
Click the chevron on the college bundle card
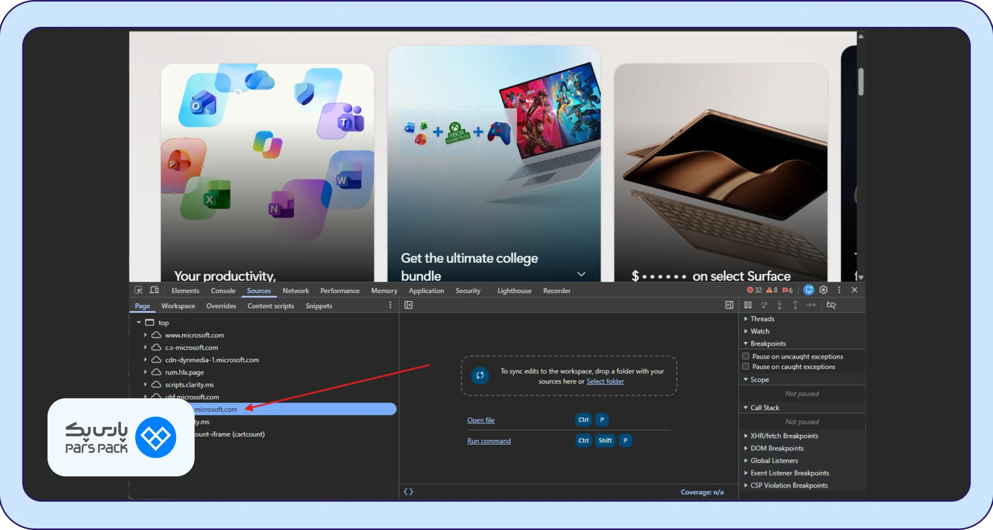tap(581, 274)
